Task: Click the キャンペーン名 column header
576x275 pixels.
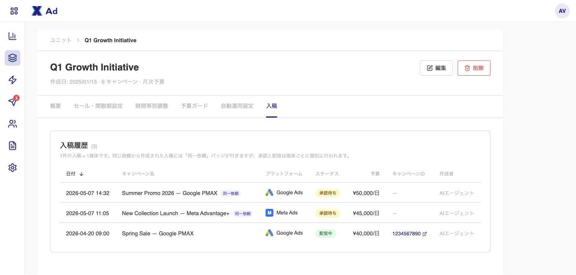Action: point(138,174)
